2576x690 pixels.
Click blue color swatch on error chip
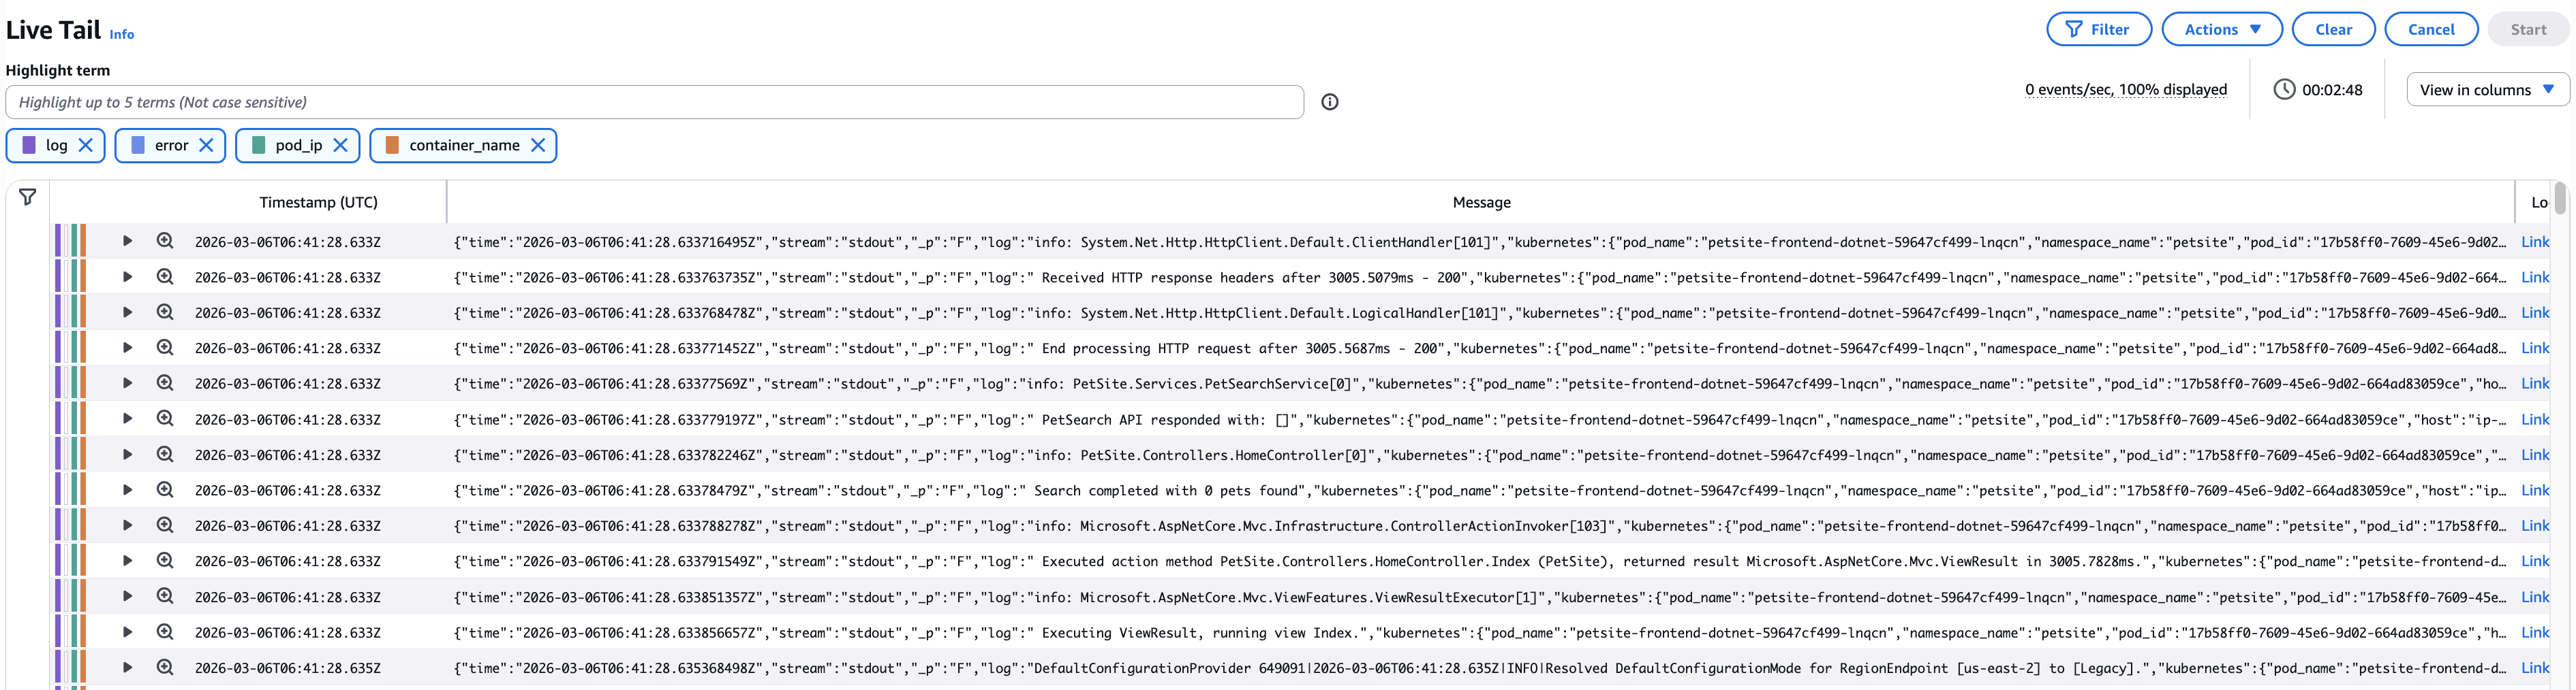click(x=138, y=145)
